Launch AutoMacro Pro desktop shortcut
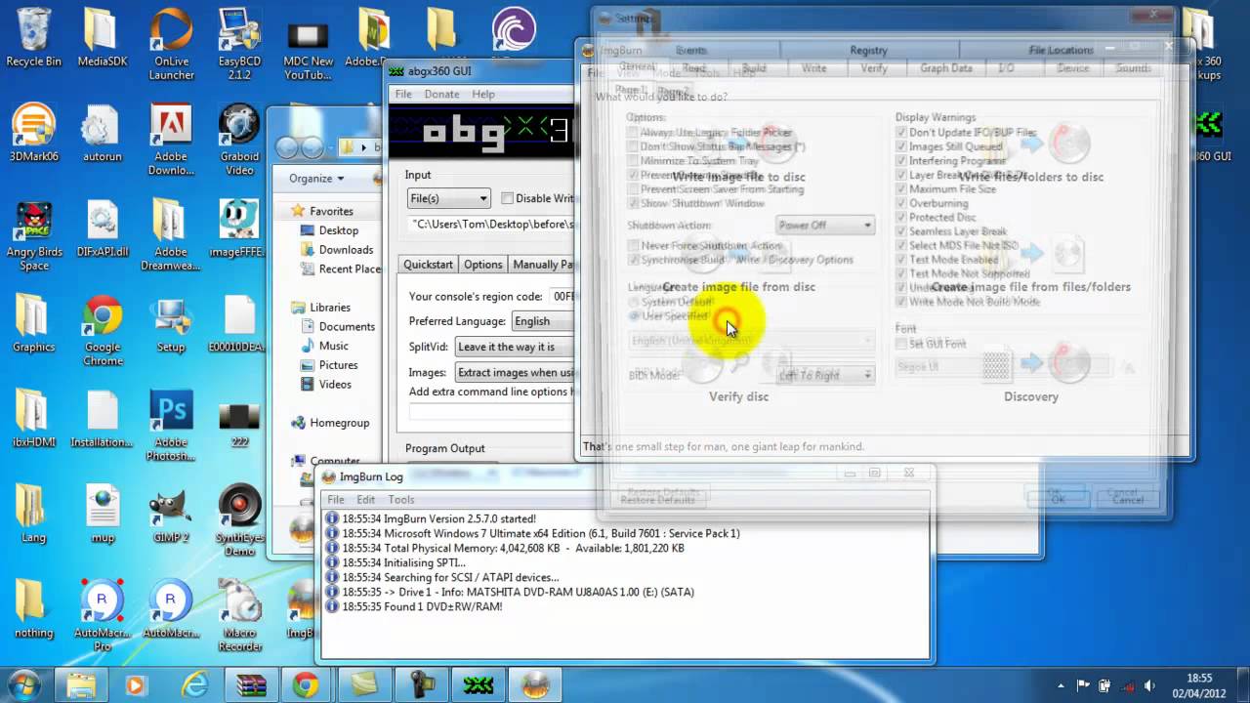1250x703 pixels. 103,616
